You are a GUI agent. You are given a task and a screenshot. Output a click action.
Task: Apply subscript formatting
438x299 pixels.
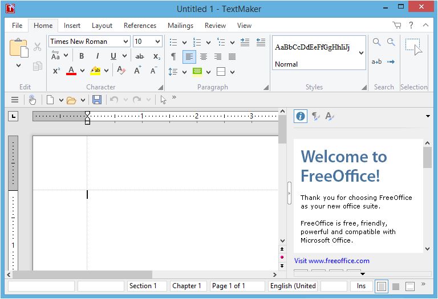157,56
